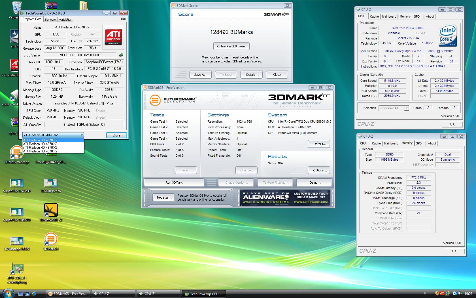Launch the 3DMark03 desktop shortcut

click(51, 242)
